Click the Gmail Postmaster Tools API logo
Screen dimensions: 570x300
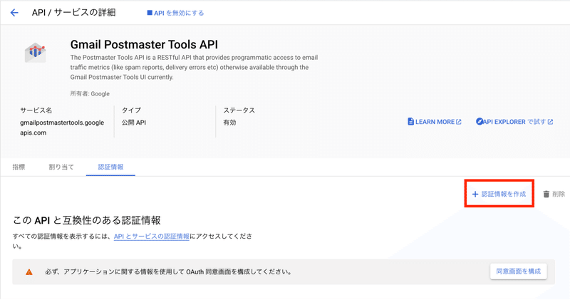click(x=35, y=53)
